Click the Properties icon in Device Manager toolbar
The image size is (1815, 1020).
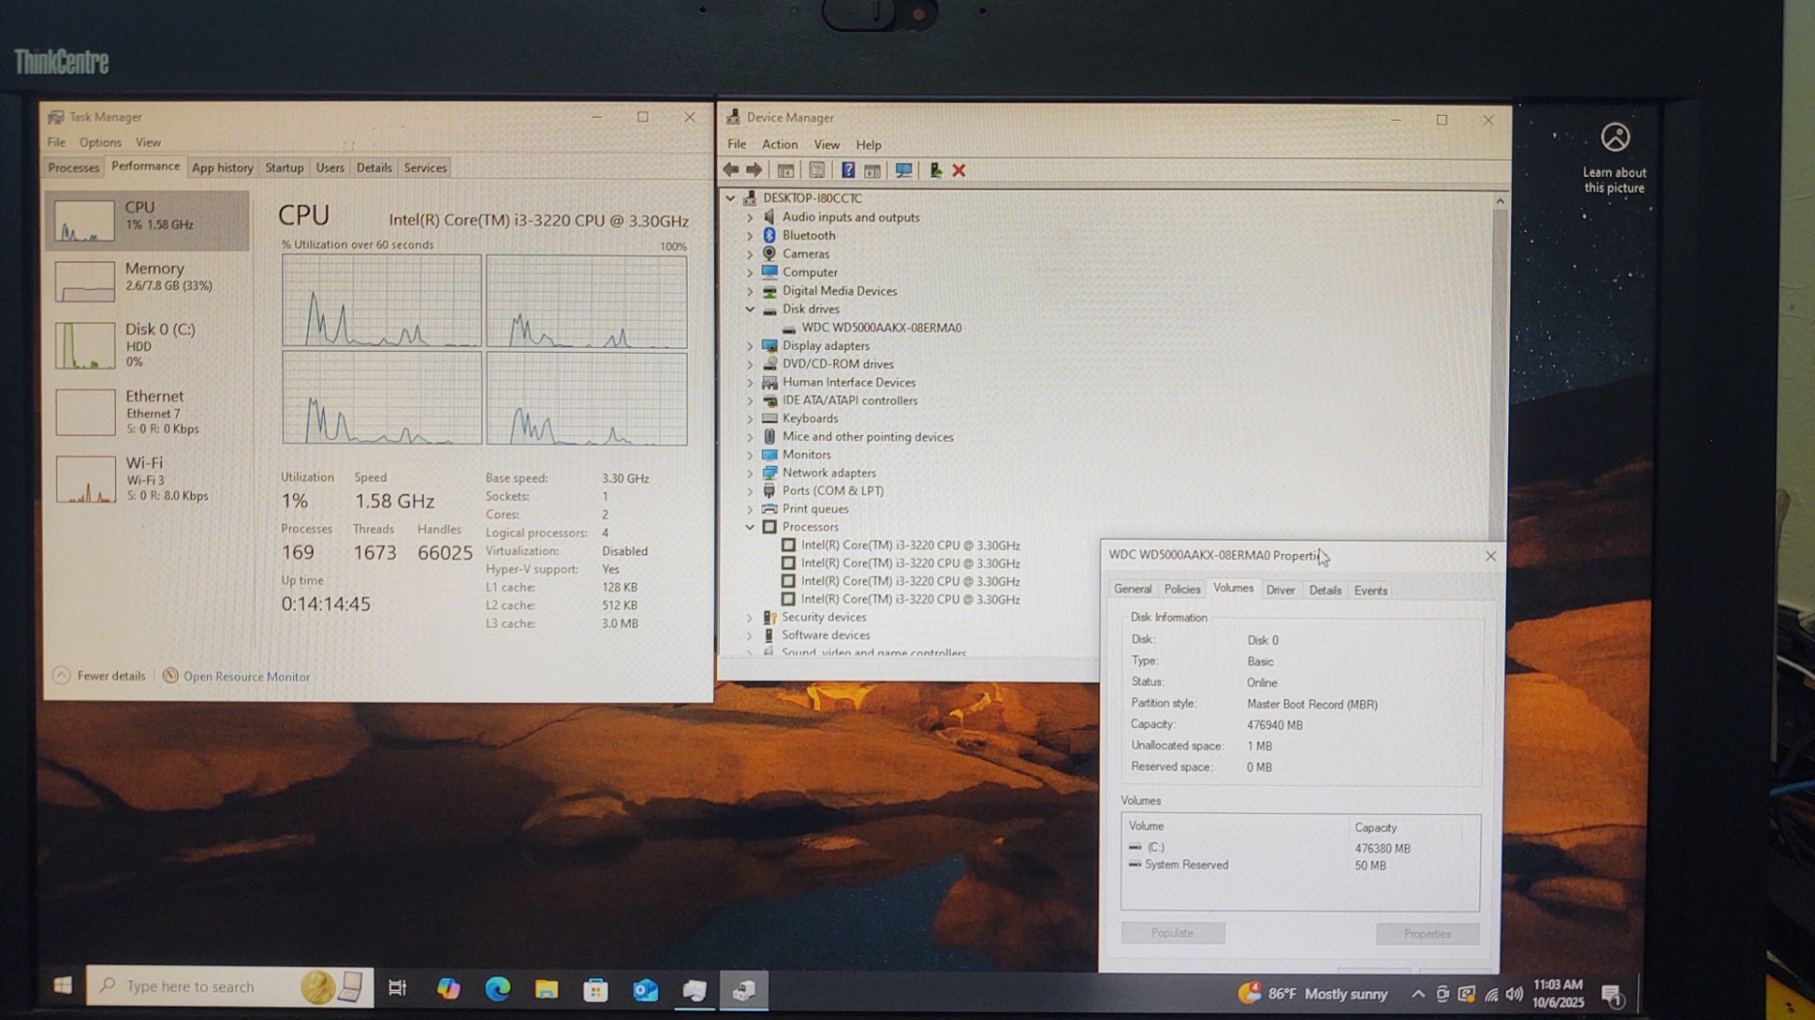tap(817, 170)
